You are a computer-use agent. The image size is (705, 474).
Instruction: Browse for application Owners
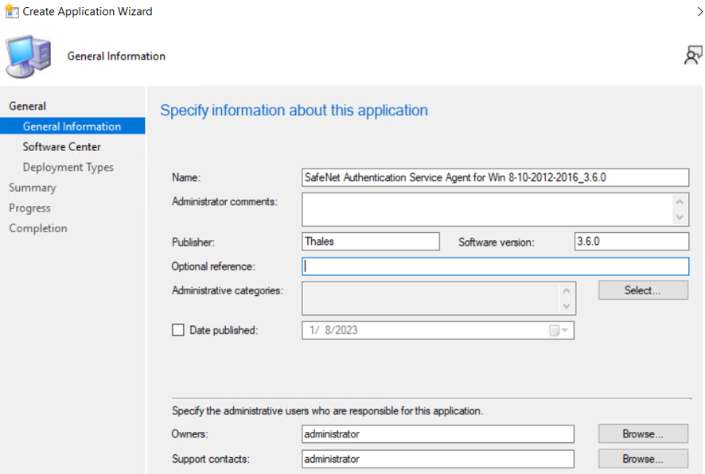point(643,434)
